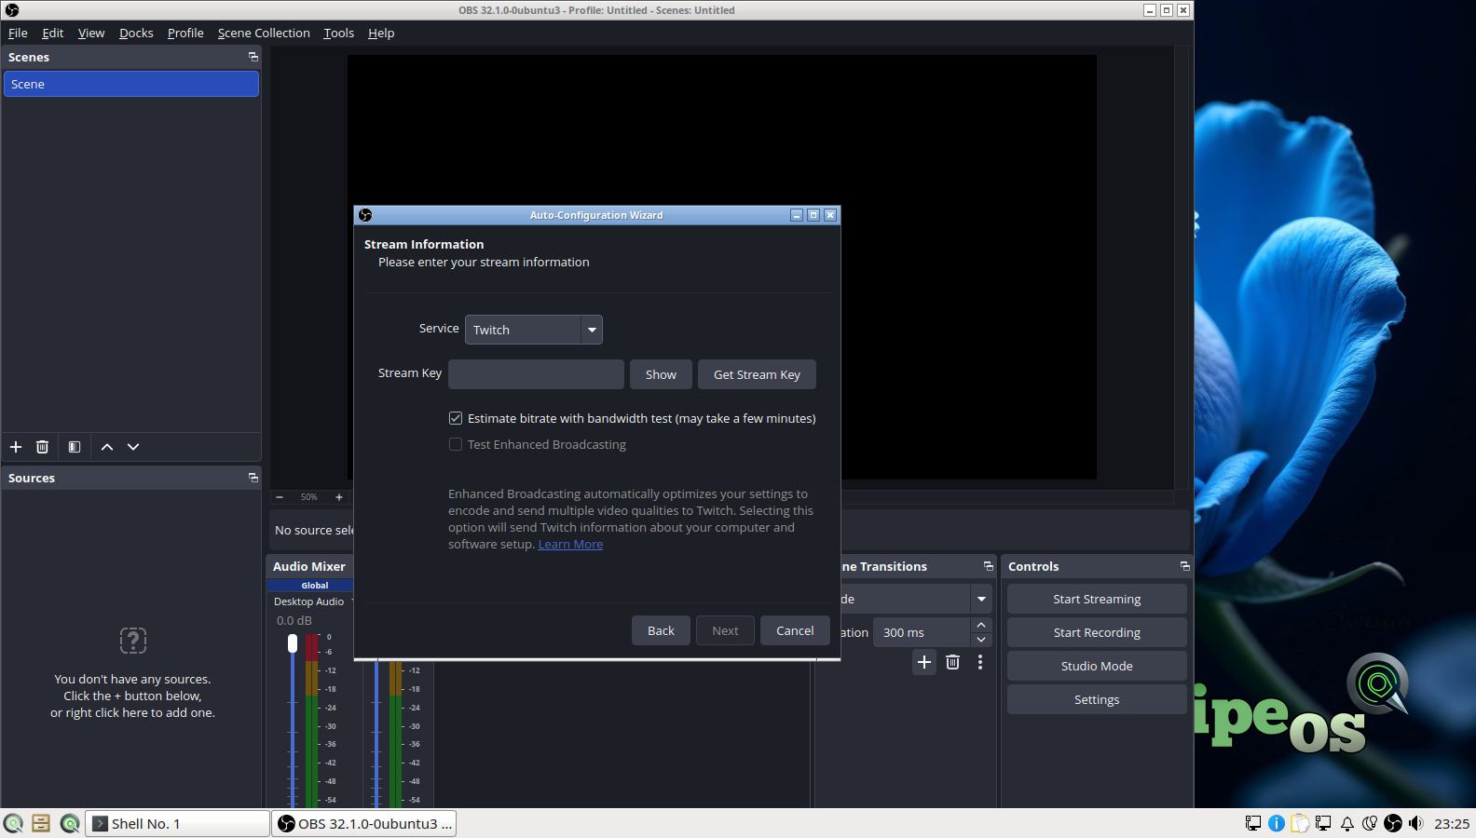
Task: Add a new scene with plus icon
Action: point(16,447)
